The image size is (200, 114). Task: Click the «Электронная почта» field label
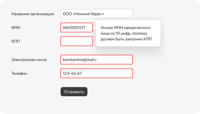coord(29,60)
